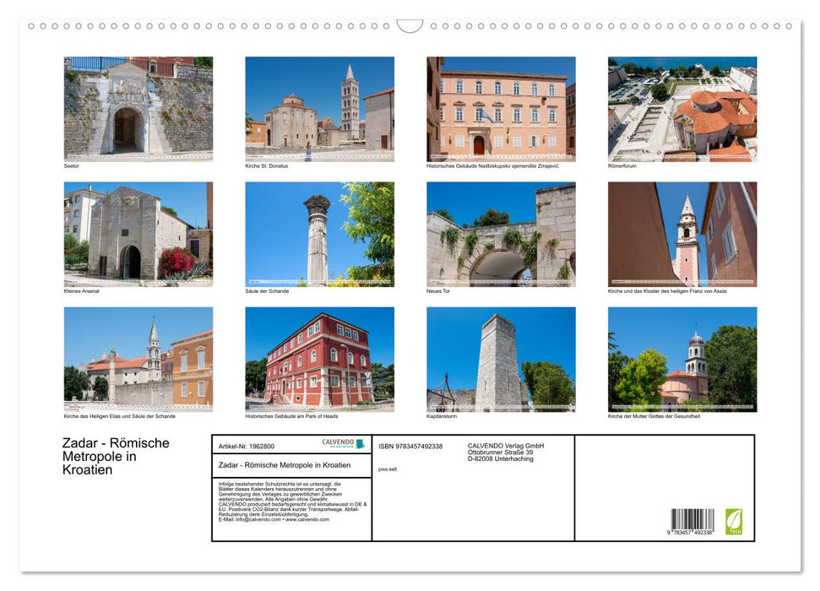Viewport: 820px width, 591px height.
Task: Select the Neues Tor photo
Action: (501, 234)
